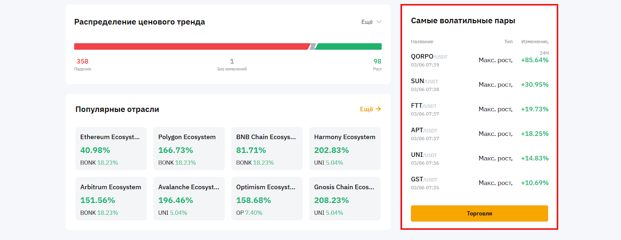Sort by the Изменение column header

[x=534, y=42]
